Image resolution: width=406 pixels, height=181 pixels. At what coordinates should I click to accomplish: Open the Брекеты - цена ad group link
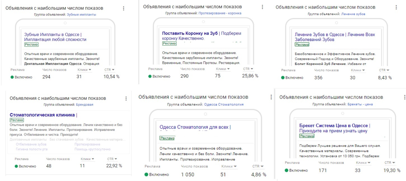[360, 104]
